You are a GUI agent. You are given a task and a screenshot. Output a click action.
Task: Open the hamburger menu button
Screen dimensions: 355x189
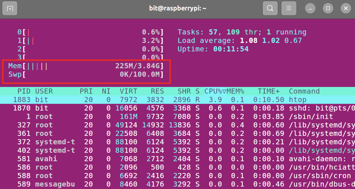pyautogui.click(x=289, y=8)
